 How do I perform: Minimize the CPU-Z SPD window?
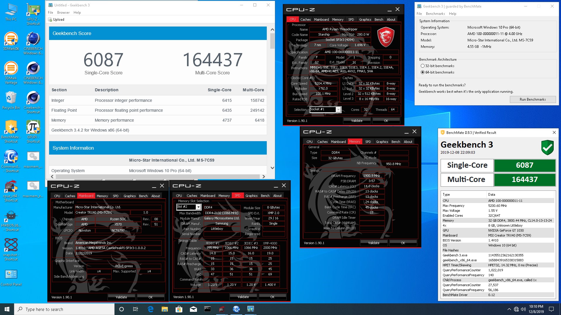coord(276,186)
